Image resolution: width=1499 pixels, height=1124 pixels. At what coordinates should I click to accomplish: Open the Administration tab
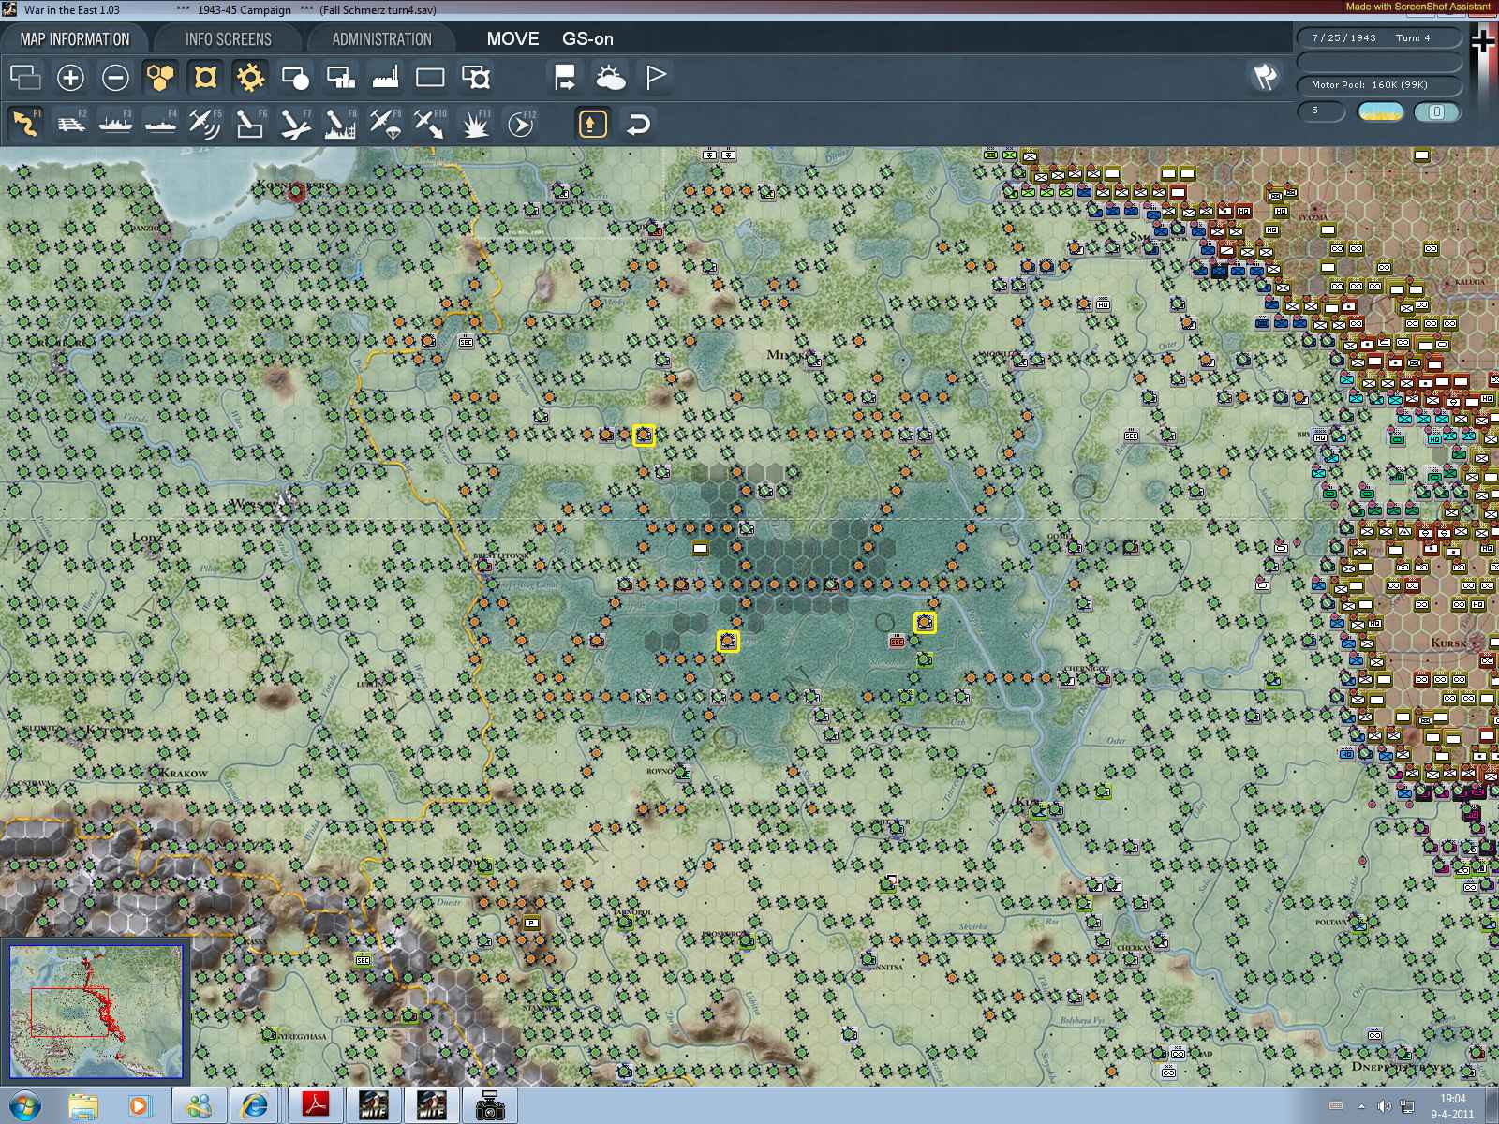tap(381, 39)
